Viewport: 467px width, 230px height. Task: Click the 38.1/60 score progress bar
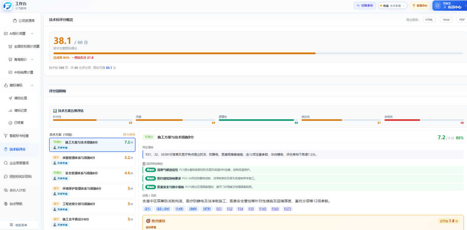[x=258, y=53]
